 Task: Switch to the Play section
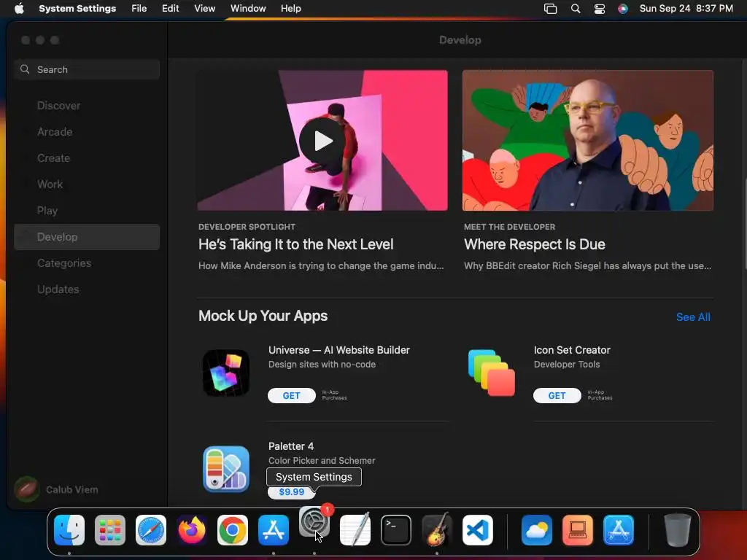(x=87, y=211)
